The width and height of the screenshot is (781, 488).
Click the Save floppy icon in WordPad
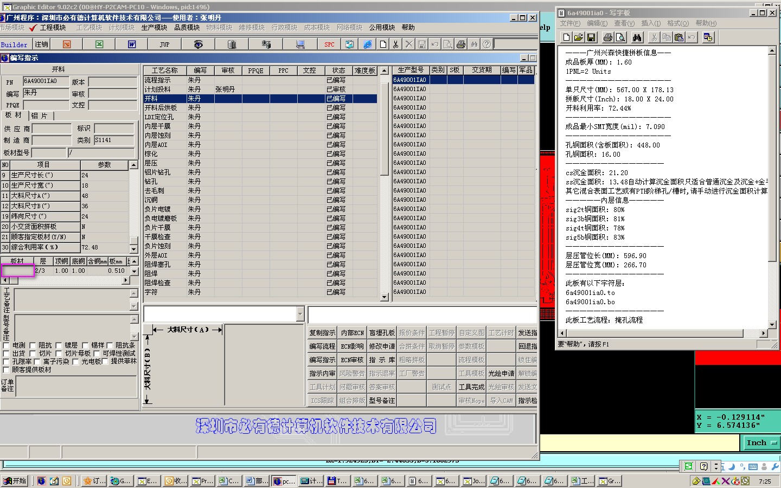(x=591, y=37)
